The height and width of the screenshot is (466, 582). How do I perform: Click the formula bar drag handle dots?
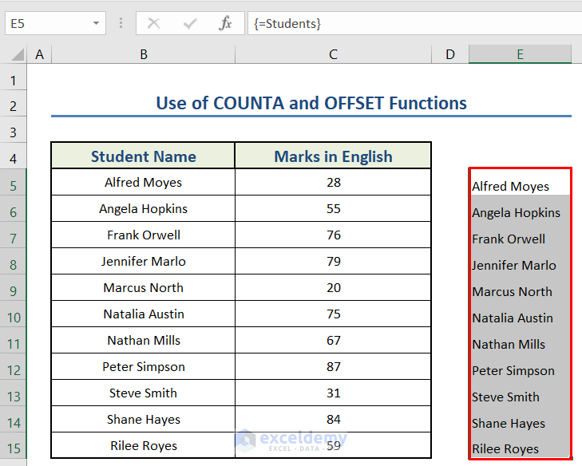(121, 24)
